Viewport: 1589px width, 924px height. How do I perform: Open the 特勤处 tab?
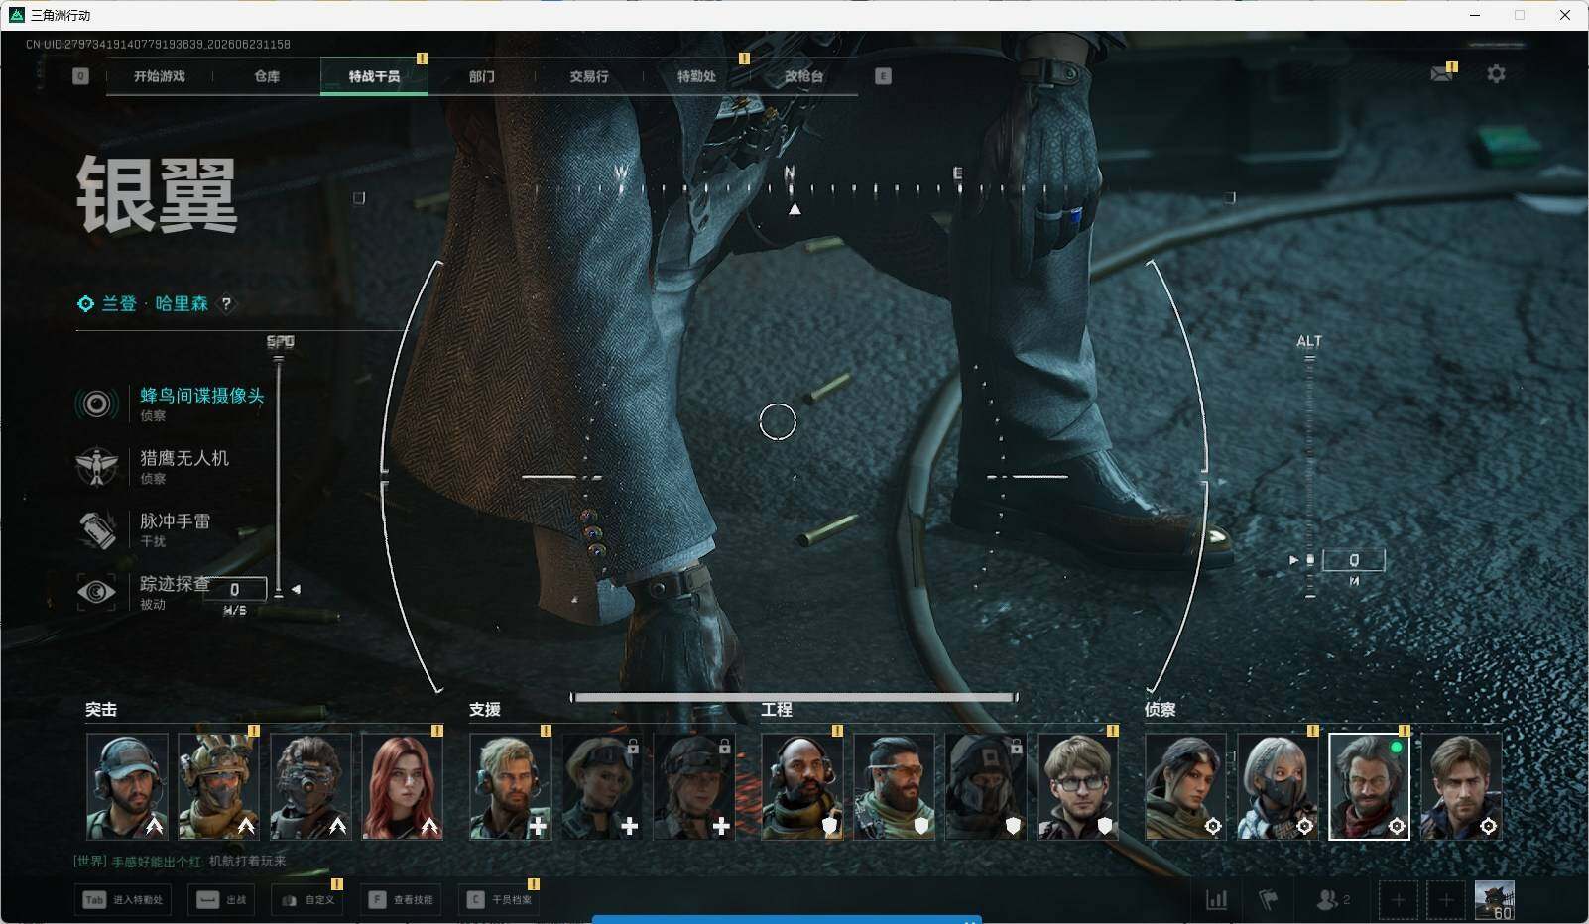tap(696, 76)
